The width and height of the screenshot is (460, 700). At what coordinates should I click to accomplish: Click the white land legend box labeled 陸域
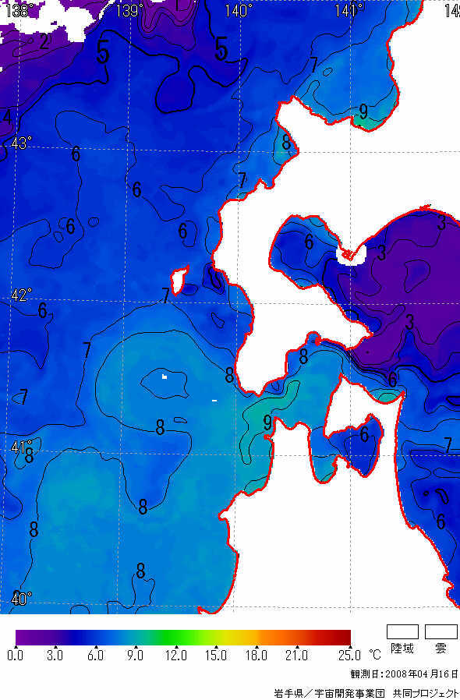402,631
